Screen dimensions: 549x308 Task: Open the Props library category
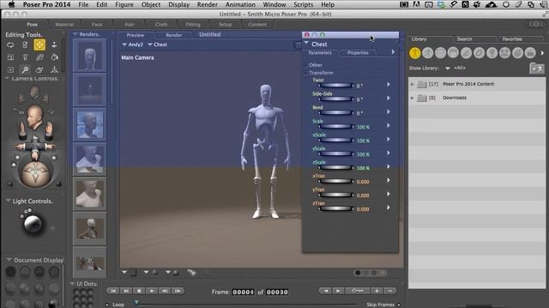pos(479,53)
